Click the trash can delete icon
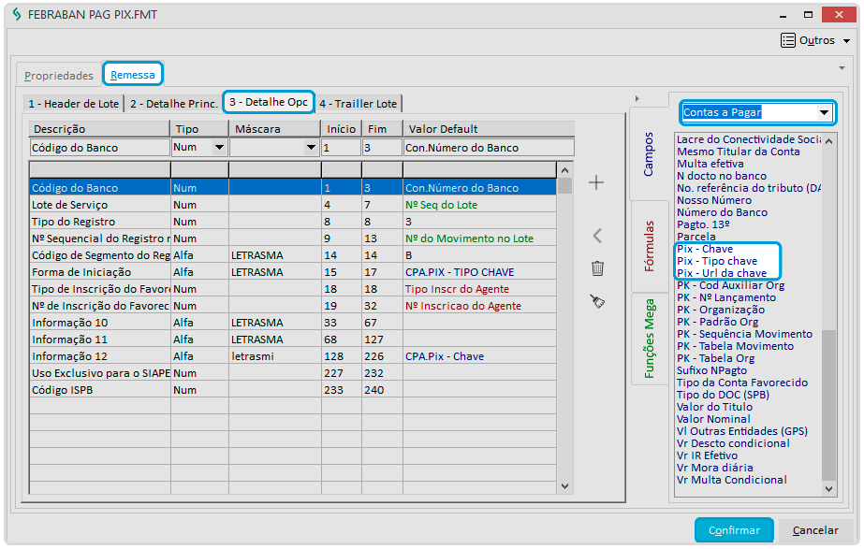Image resolution: width=864 pixels, height=549 pixels. pyautogui.click(x=597, y=268)
